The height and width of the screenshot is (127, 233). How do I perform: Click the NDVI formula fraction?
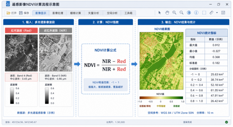click(x=114, y=65)
